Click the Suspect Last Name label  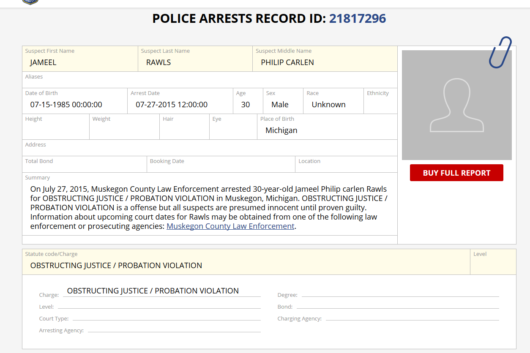[x=165, y=51]
